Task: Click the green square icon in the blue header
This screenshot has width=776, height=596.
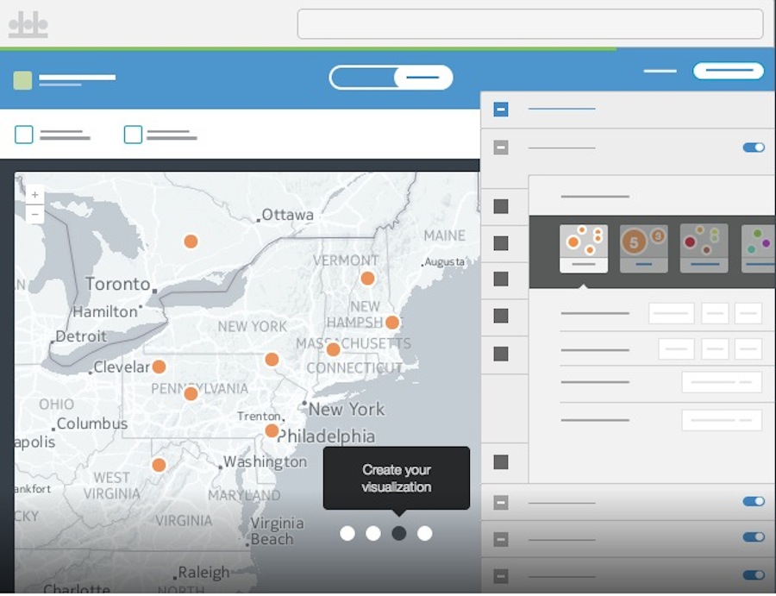Action: click(23, 80)
